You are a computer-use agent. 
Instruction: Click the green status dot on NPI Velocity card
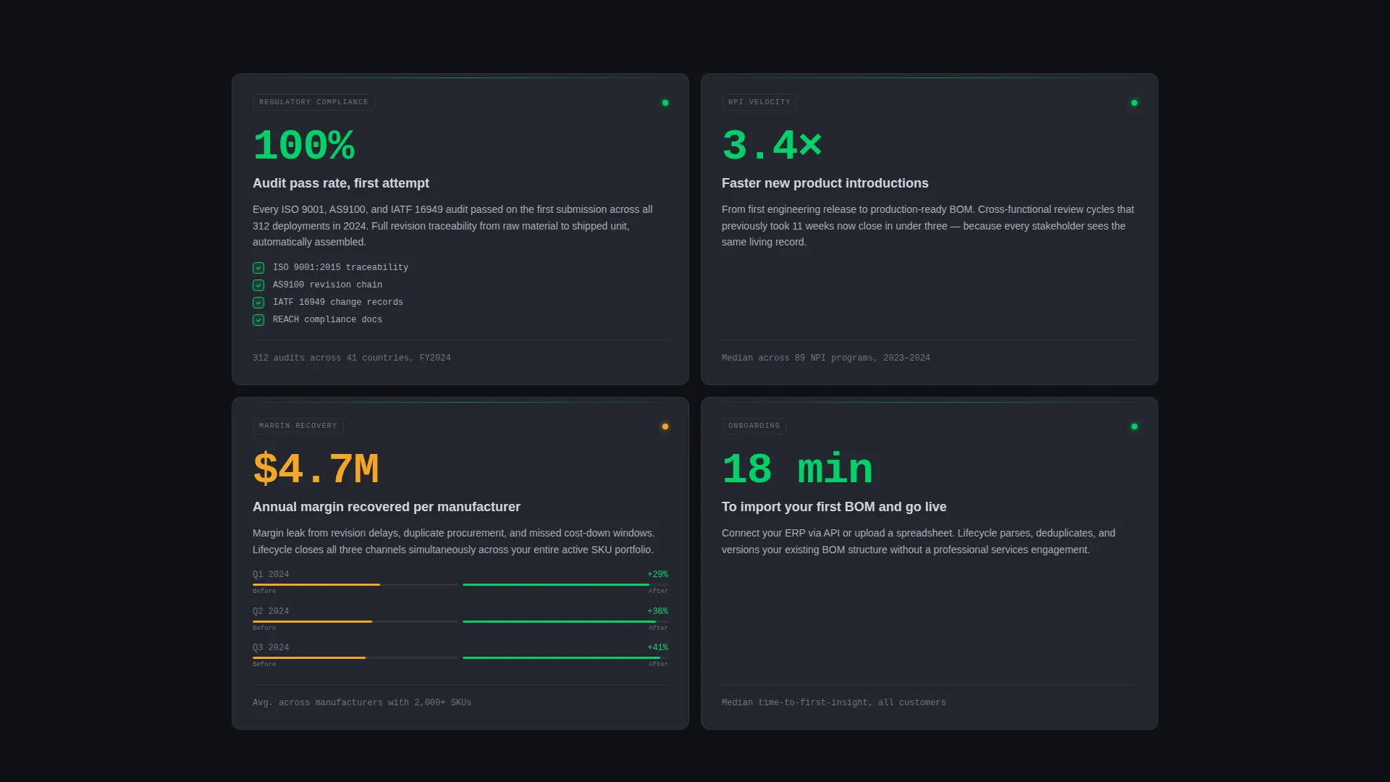tap(1134, 103)
